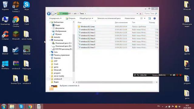Click the horizontal scrollbar in file list
This screenshot has height=109, width=194.
pyautogui.click(x=115, y=82)
